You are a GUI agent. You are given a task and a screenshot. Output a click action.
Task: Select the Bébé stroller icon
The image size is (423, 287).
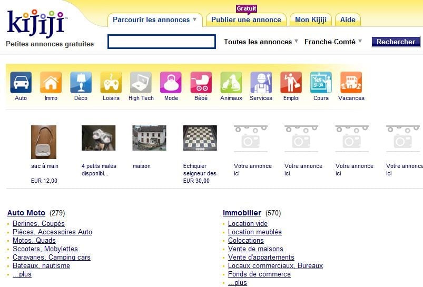point(201,83)
